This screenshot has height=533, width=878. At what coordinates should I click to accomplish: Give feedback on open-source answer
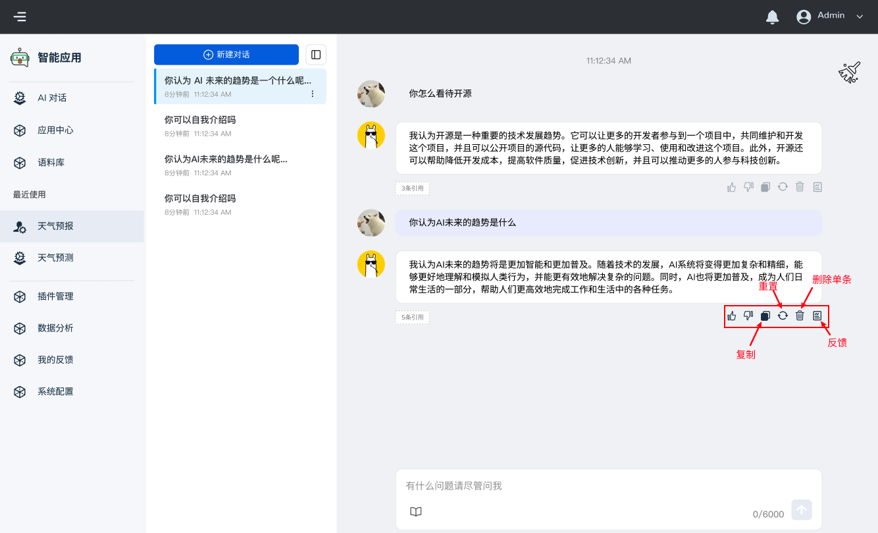pyautogui.click(x=817, y=187)
